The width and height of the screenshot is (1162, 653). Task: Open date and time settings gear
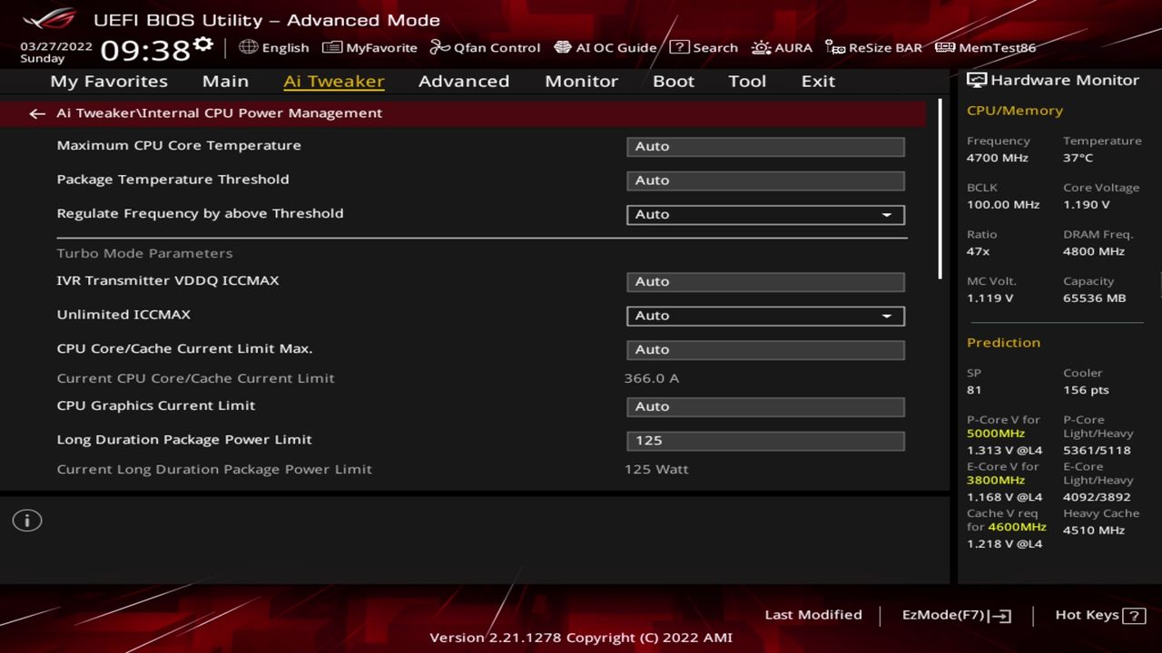(x=203, y=44)
